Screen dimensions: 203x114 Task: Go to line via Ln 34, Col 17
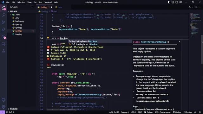(114, 112)
